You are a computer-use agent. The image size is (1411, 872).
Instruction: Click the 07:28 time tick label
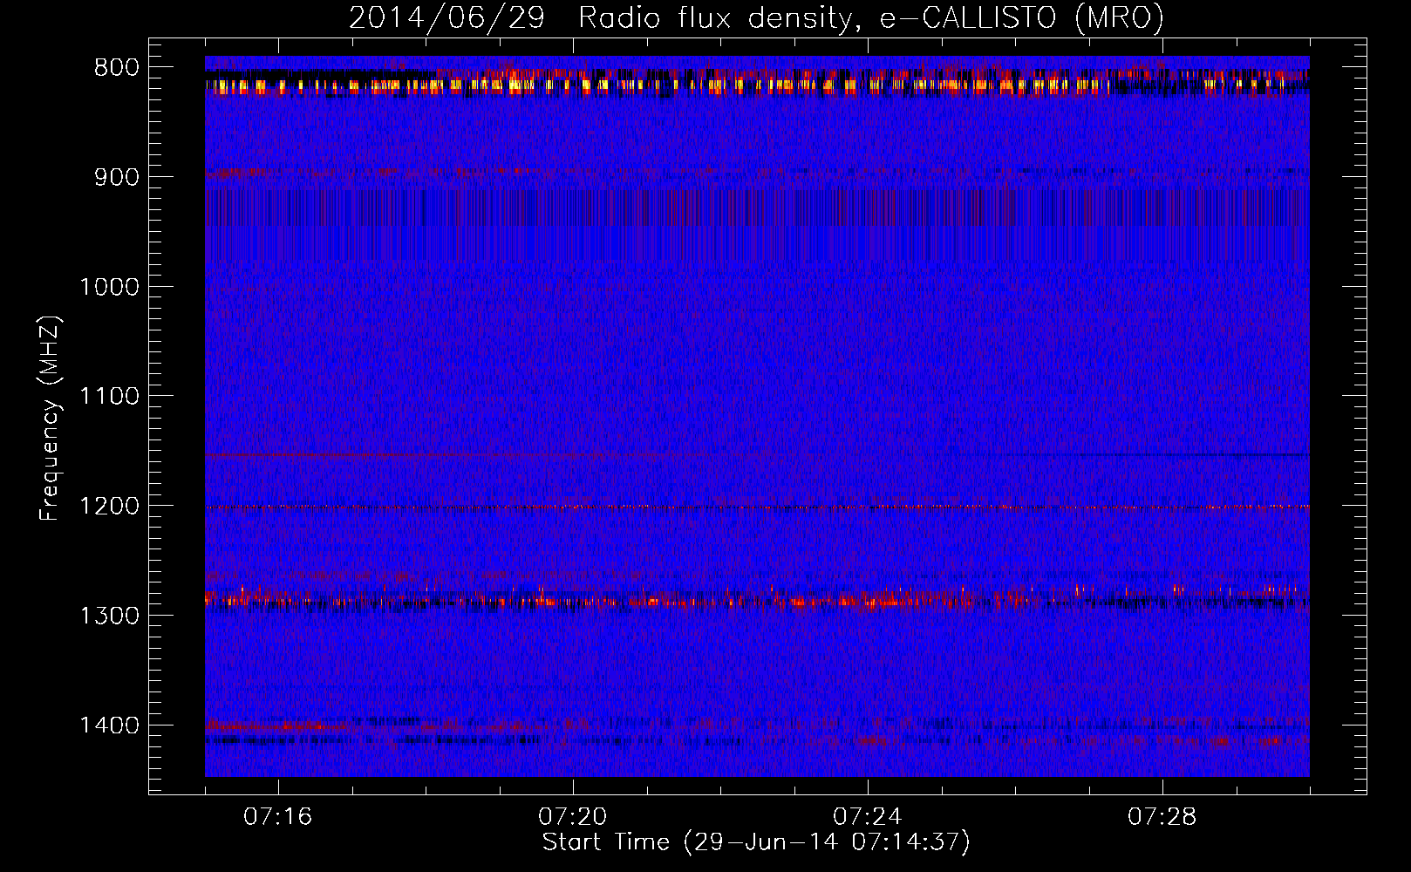(1162, 817)
